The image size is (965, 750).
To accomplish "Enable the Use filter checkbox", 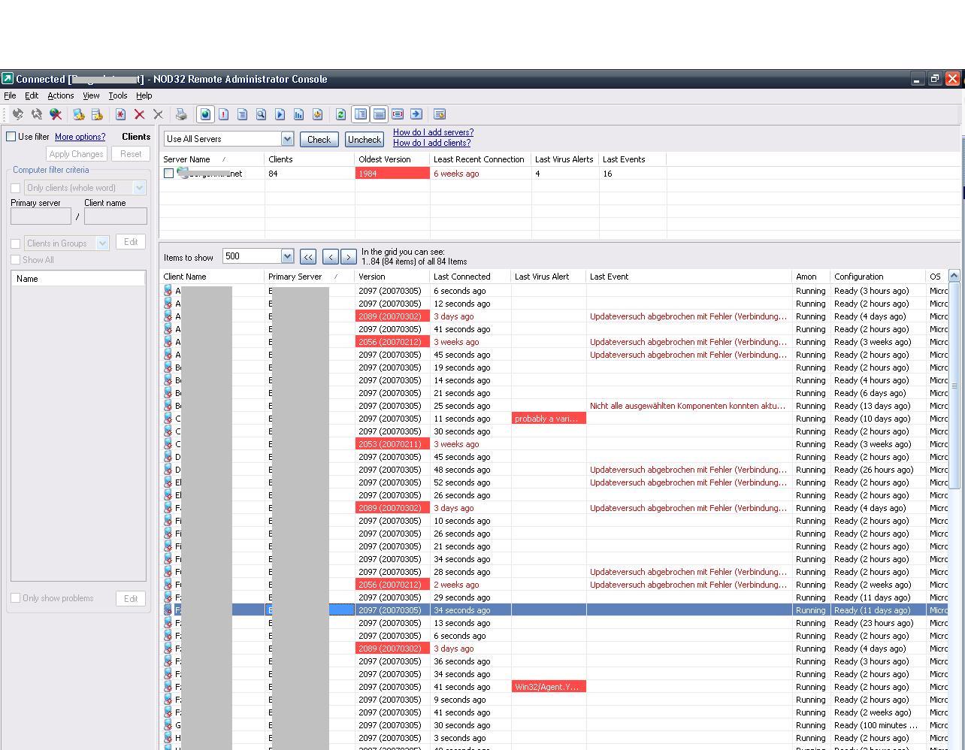I will click(11, 137).
